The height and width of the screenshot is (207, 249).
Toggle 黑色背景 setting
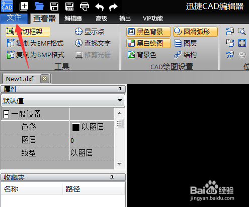pos(148,32)
